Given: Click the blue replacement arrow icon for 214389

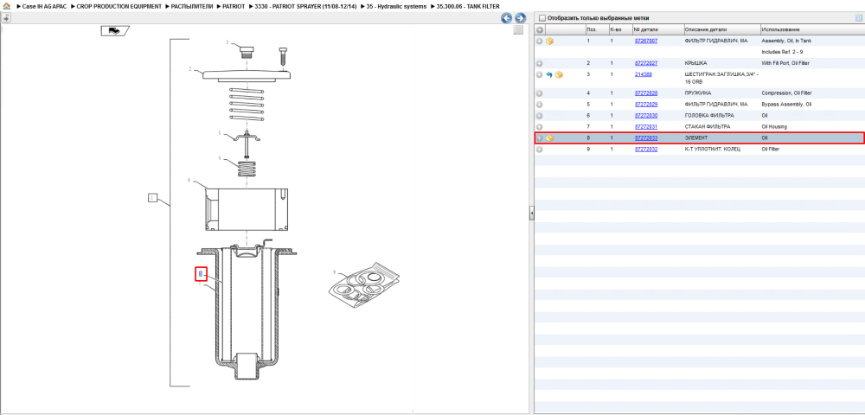Looking at the screenshot, I should [x=549, y=74].
